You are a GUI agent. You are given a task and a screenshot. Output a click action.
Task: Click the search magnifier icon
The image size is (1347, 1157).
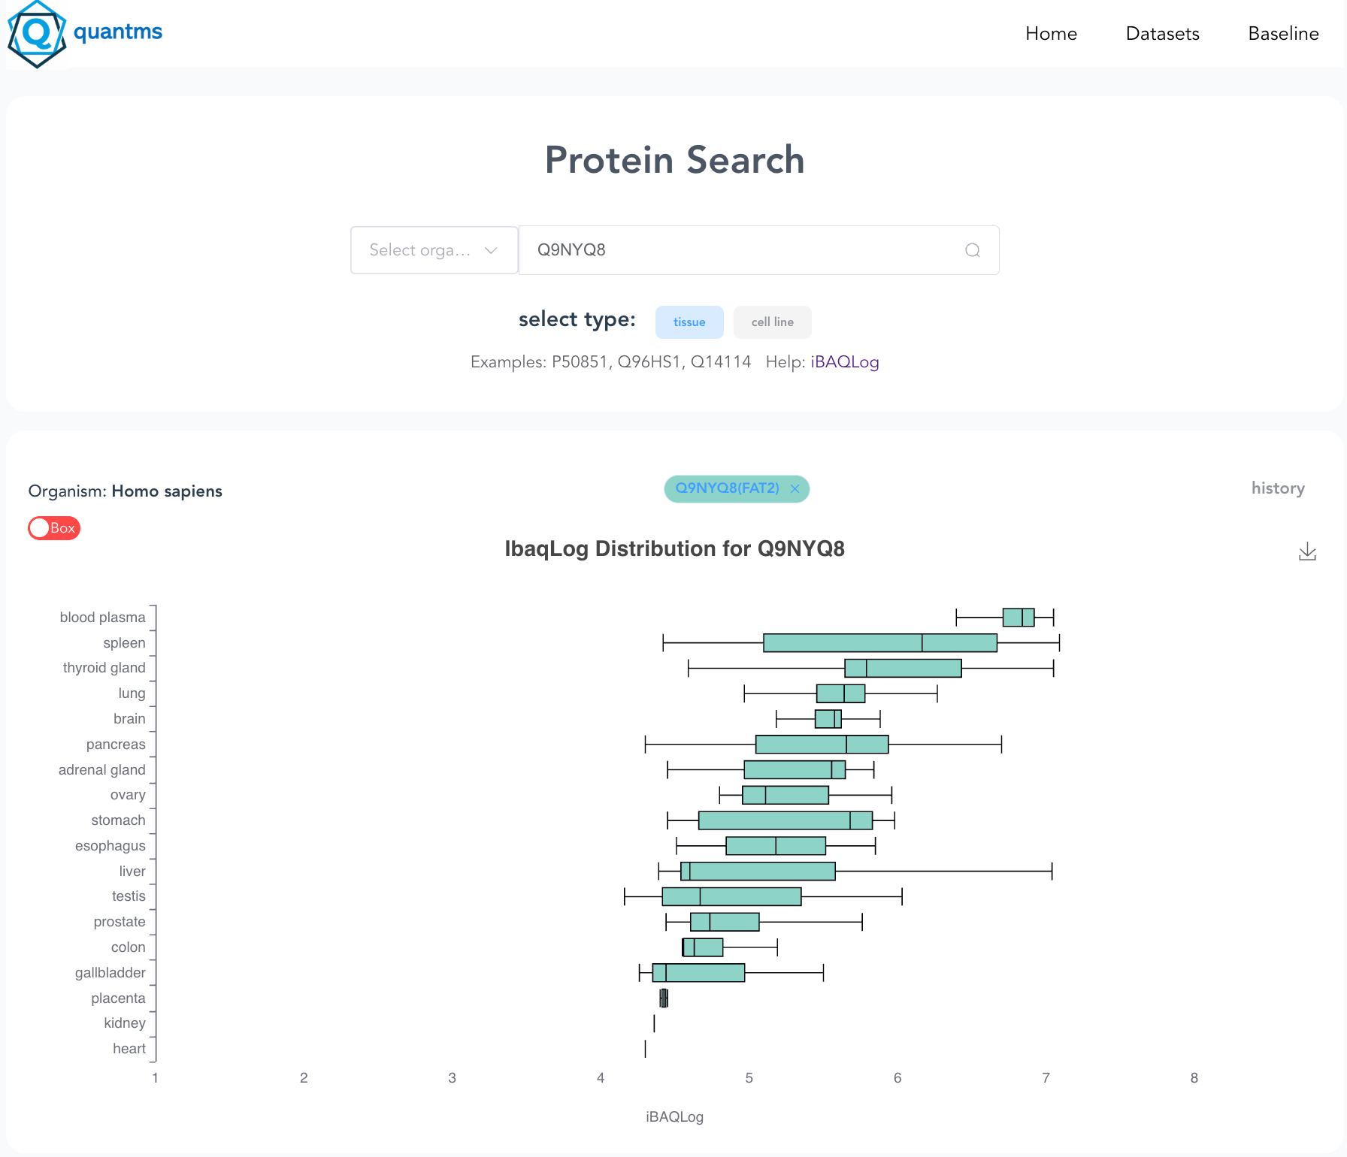(x=972, y=250)
